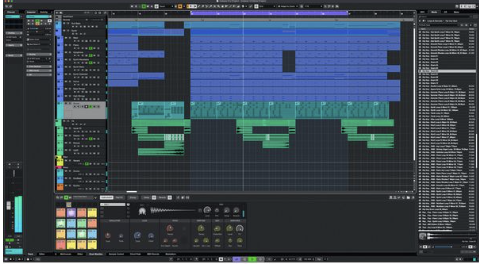Select the Bass Strings track name
Image resolution: width=479 pixels, height=264 pixels.
click(x=79, y=89)
